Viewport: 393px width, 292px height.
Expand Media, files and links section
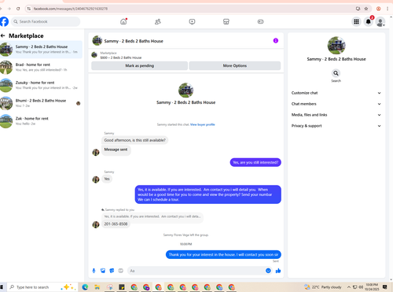point(336,115)
